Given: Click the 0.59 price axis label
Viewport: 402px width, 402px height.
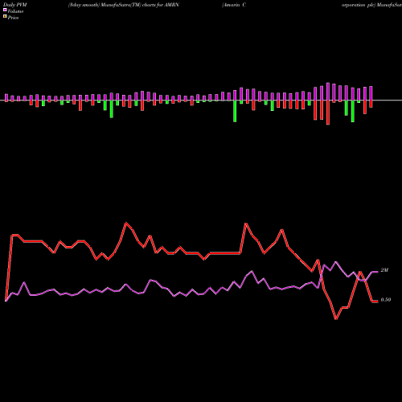Looking at the screenshot, I should click(386, 300).
